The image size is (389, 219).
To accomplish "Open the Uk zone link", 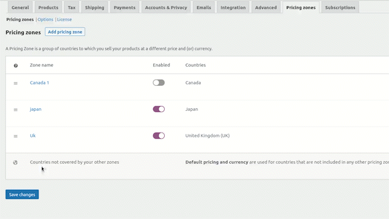I will pos(33,136).
